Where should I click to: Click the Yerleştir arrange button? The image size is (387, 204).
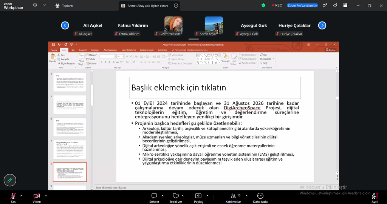pos(225,58)
